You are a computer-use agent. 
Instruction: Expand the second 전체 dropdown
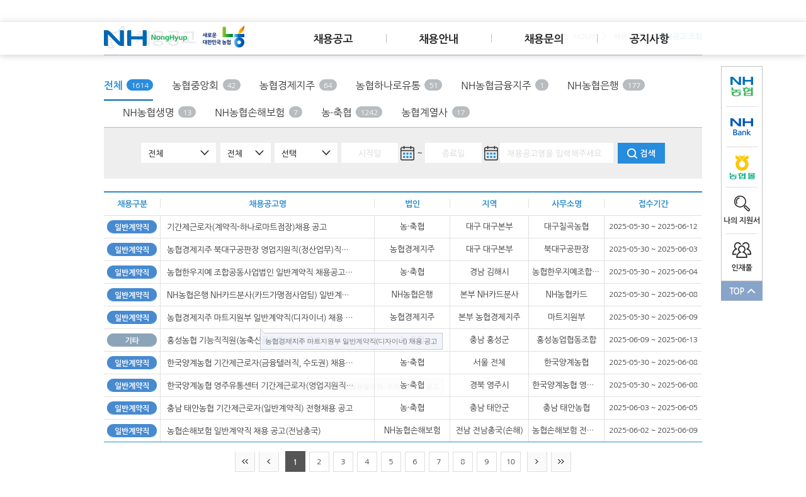click(246, 153)
